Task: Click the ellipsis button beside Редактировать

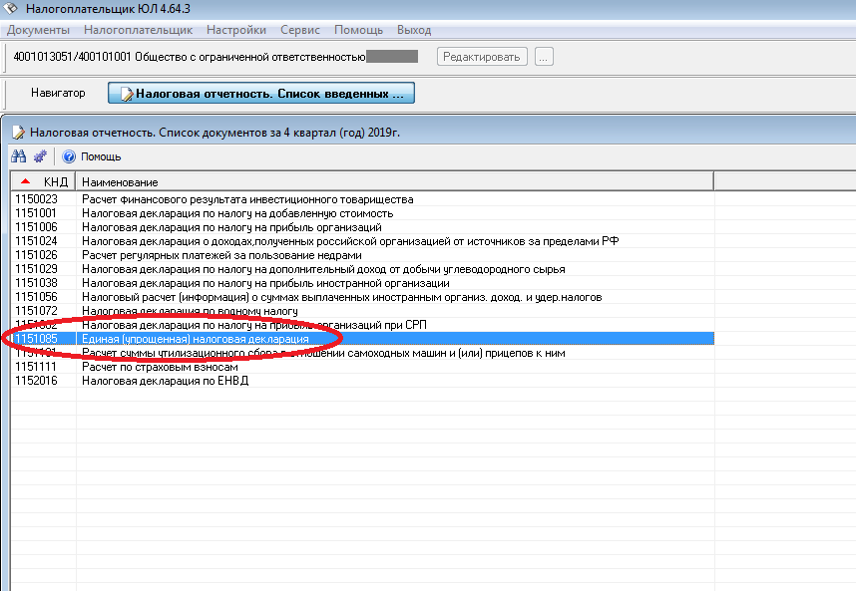Action: coord(544,57)
